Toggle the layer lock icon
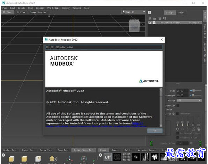Image resolution: width=208 pixels, height=164 pixels. 154,23
